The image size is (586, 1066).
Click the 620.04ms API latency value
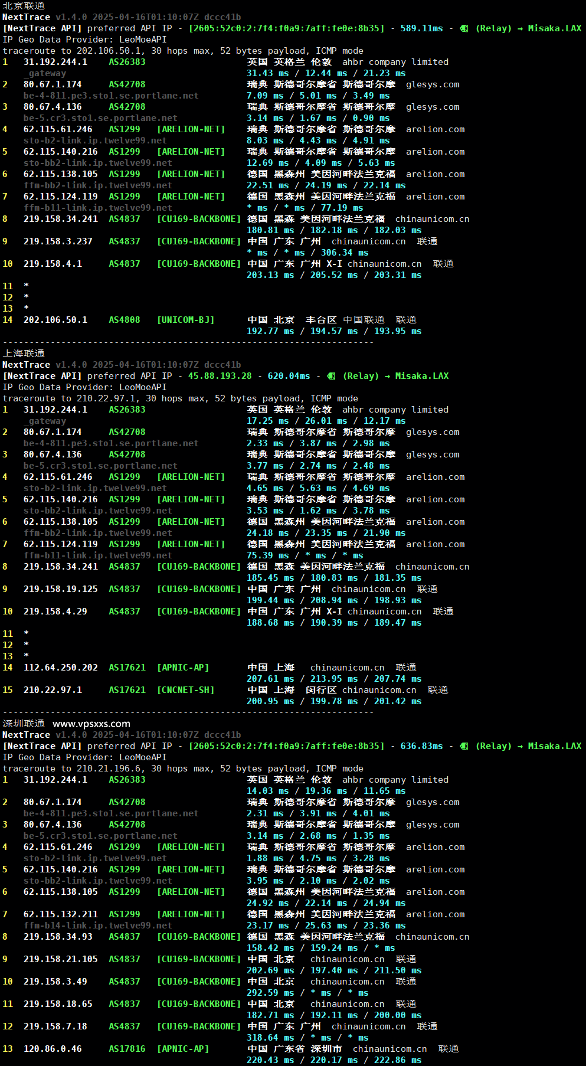click(289, 376)
